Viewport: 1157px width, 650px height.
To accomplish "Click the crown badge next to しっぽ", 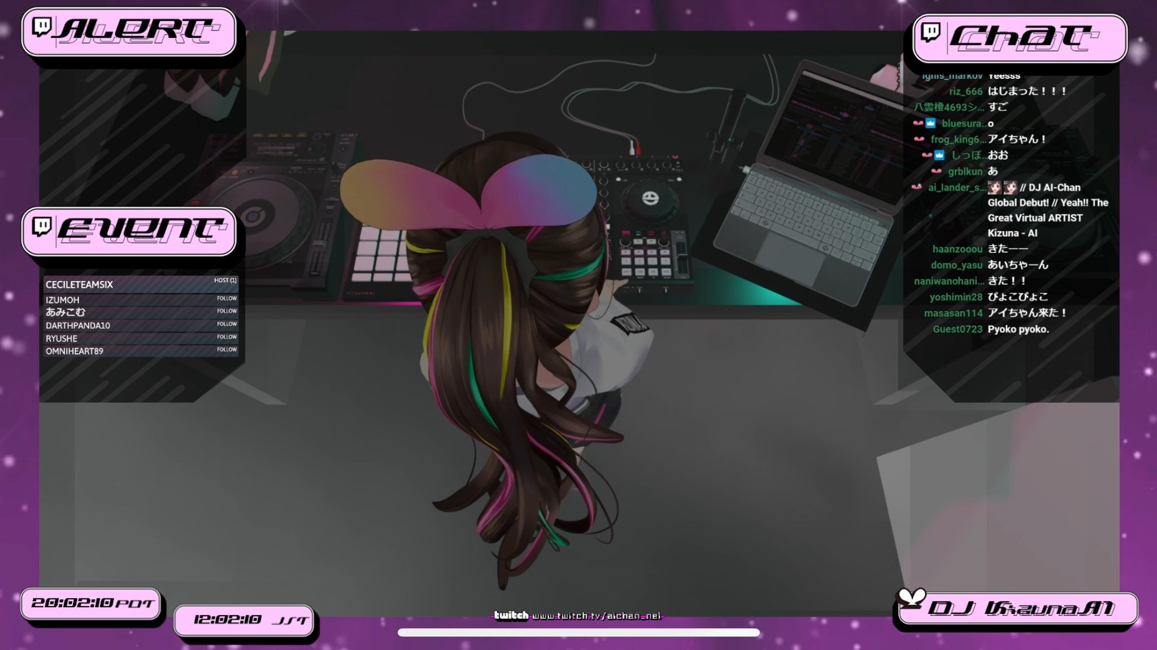I will [939, 155].
